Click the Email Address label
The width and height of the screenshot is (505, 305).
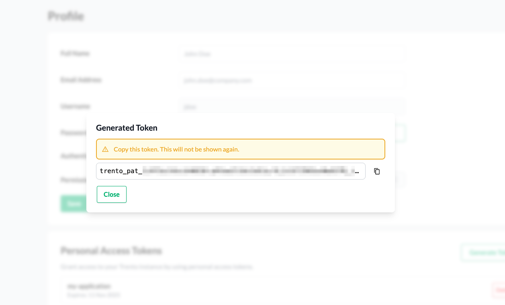(81, 80)
